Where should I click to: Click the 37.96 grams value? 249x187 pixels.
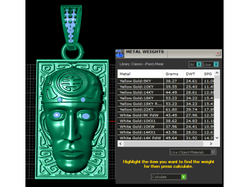coord(171,127)
